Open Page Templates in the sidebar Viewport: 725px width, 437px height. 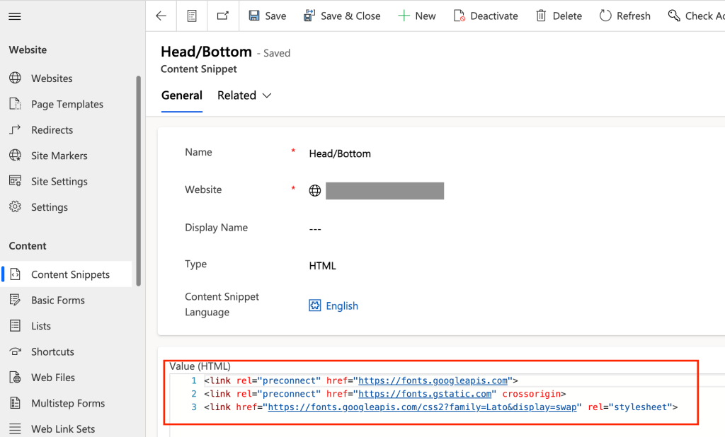(67, 104)
